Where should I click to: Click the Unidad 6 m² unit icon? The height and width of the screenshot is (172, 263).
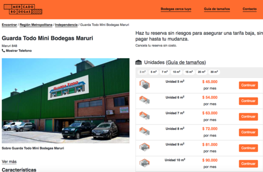(145, 100)
